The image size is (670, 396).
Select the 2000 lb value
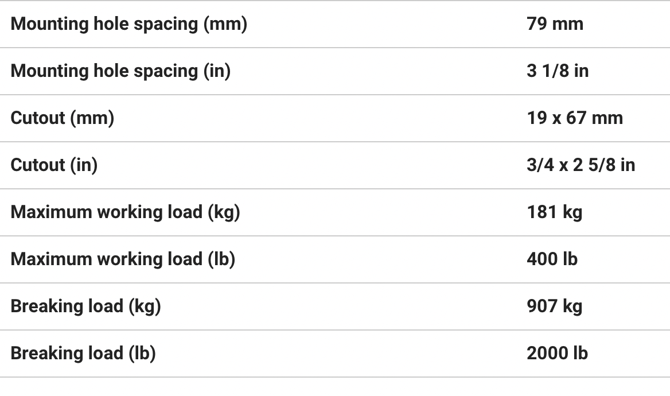point(557,354)
